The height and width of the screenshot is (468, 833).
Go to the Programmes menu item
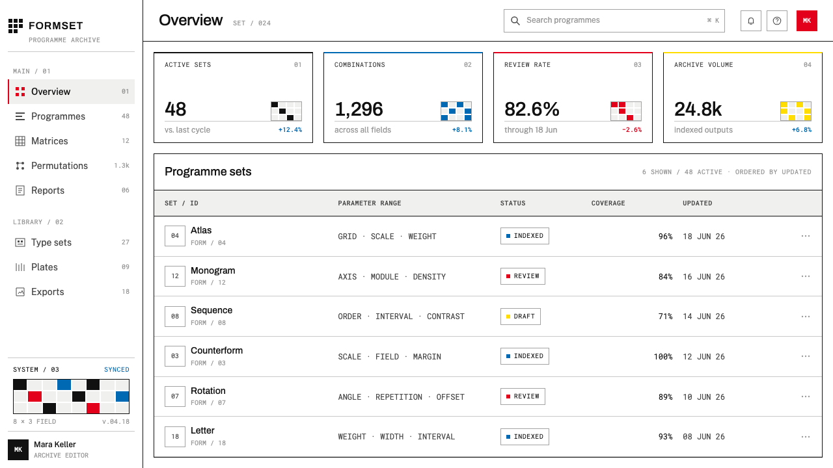click(x=72, y=116)
